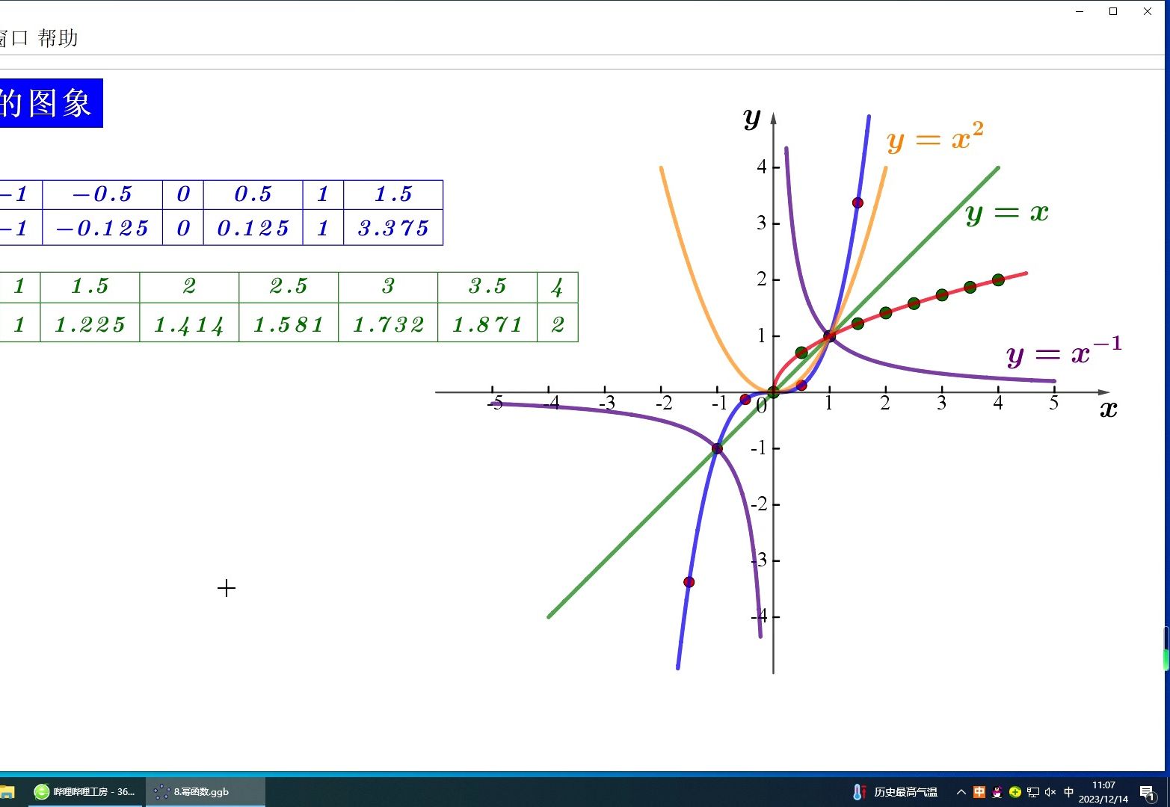This screenshot has width=1170, height=807.
Task: Open the clock showing 11:07
Action: pos(1103,792)
